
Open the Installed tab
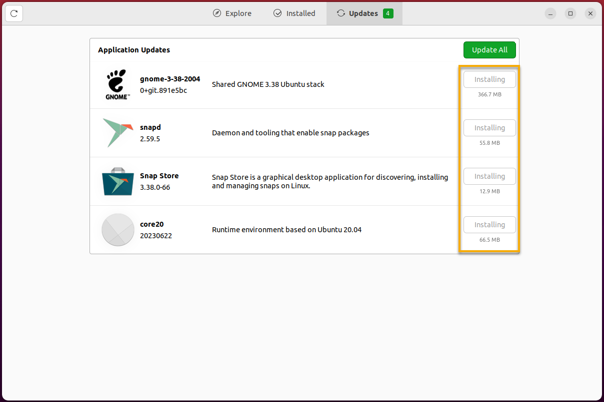click(294, 13)
